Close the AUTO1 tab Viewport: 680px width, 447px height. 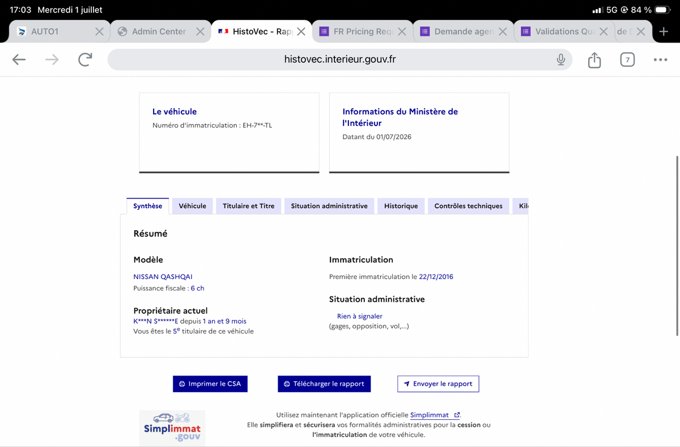click(x=99, y=32)
